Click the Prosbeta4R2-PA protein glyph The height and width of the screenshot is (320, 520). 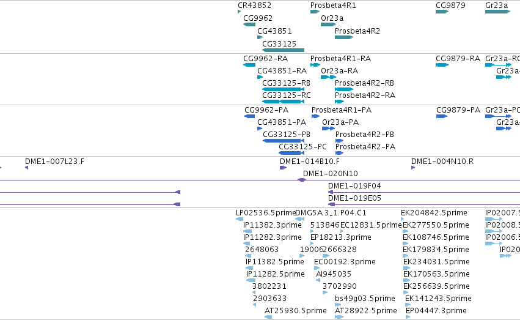[339, 154]
